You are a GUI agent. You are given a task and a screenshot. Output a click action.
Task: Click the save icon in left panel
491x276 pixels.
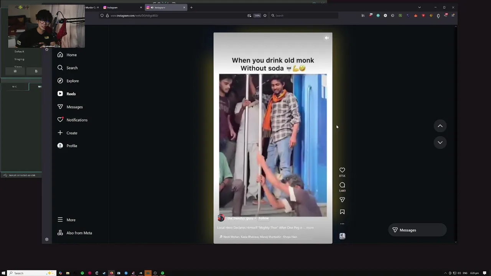(15, 71)
